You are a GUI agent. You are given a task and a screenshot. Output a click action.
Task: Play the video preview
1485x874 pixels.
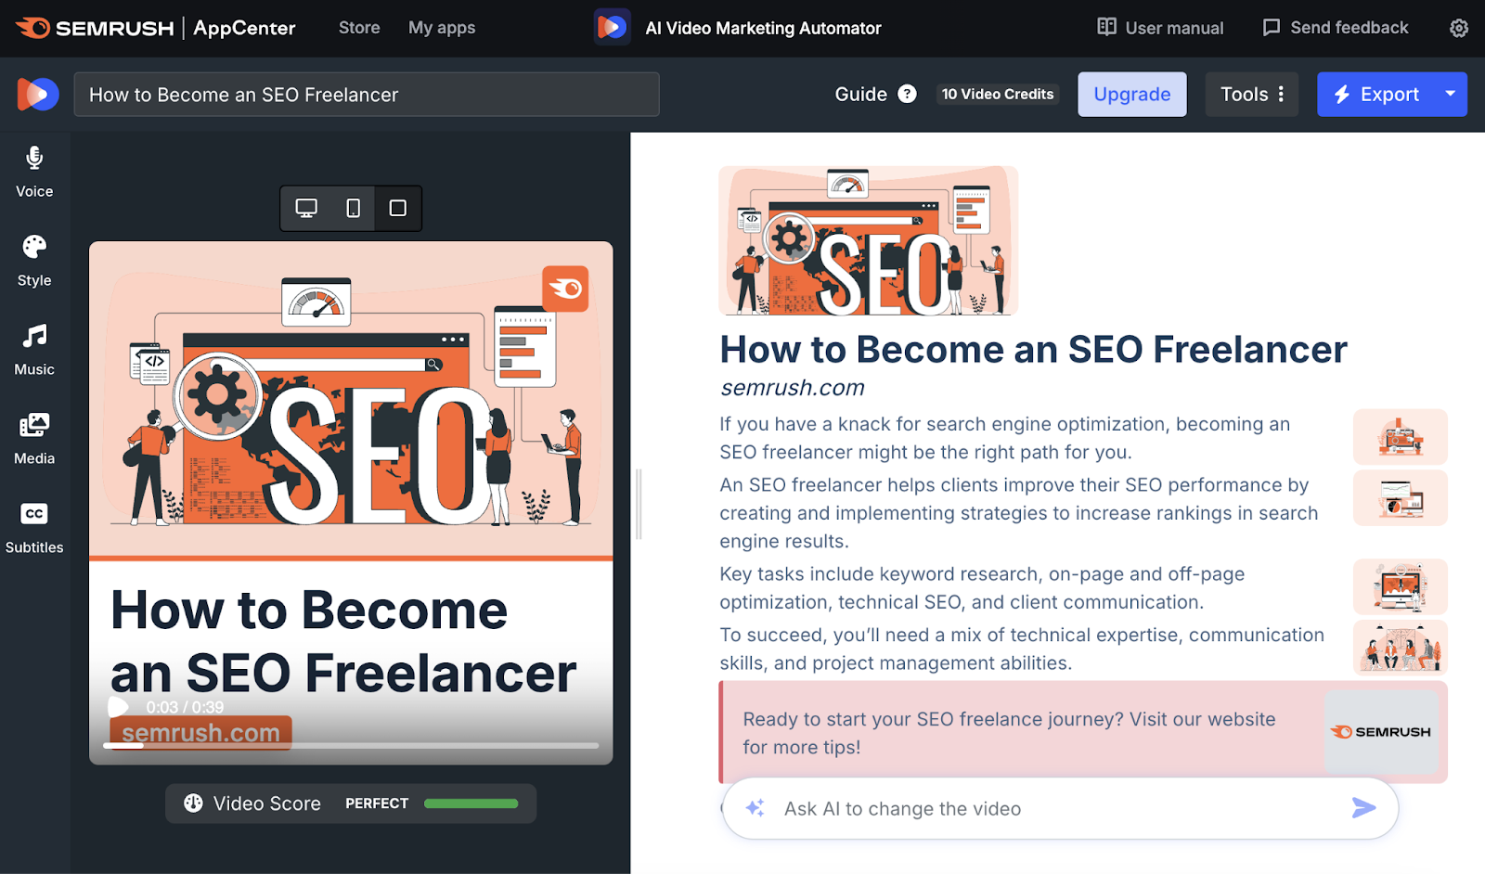[119, 707]
